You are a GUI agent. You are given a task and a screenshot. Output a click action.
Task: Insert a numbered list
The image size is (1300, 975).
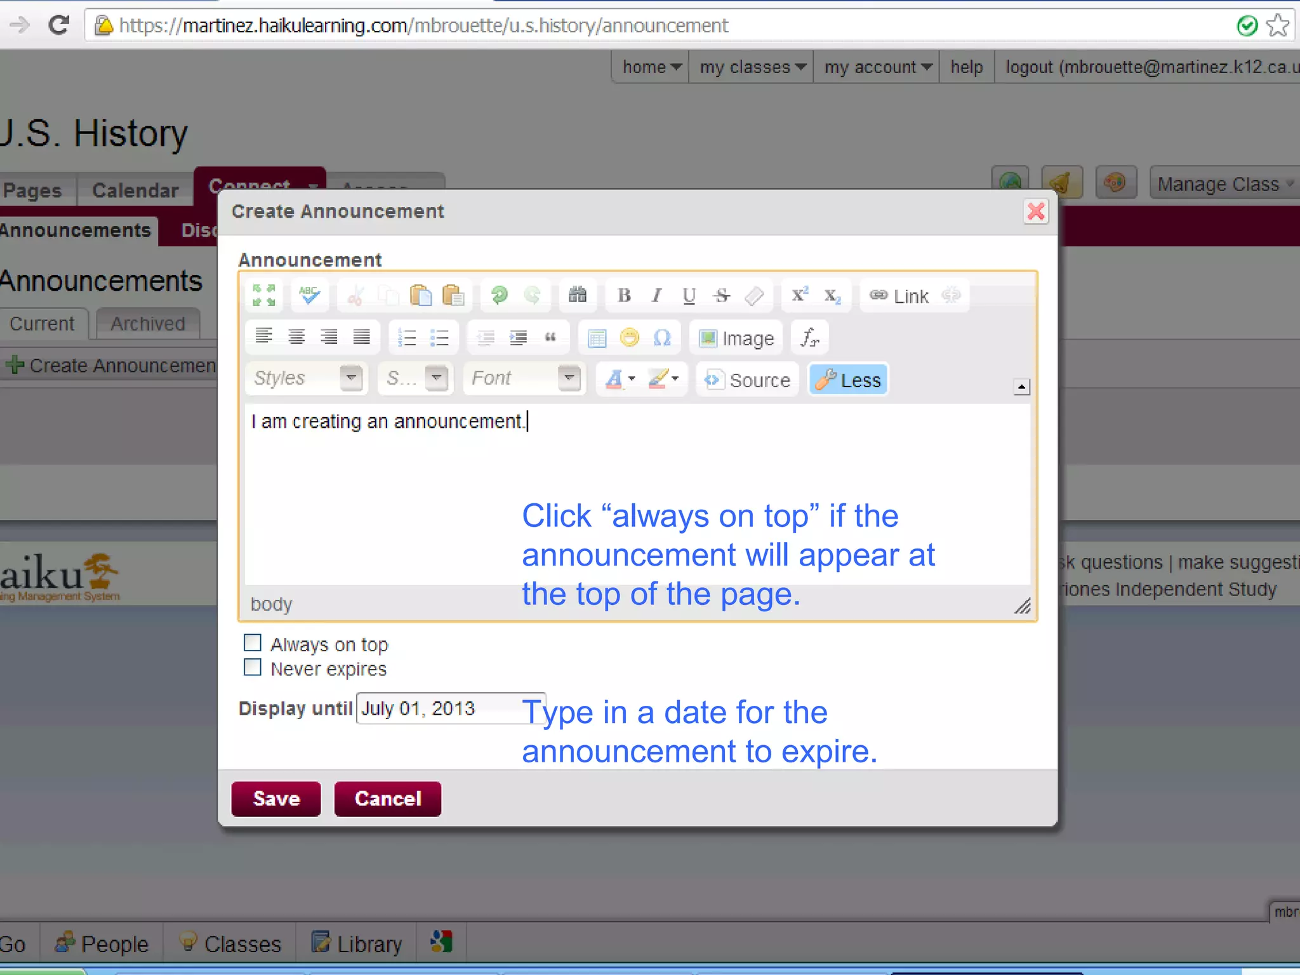(x=406, y=337)
